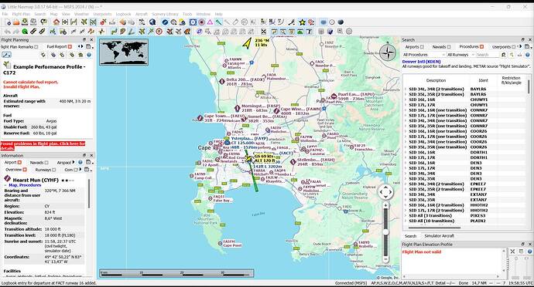Toggle the sun-and-cloud weather icon
The image size is (534, 287).
tap(182, 22)
